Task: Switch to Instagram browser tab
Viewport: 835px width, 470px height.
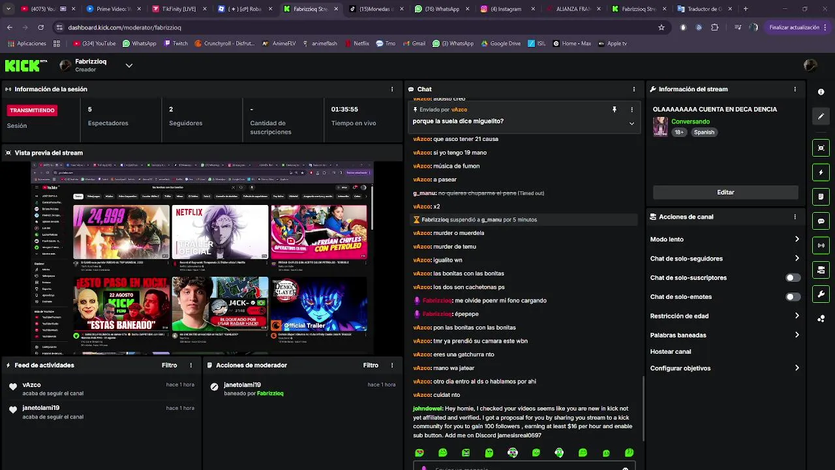Action: (x=506, y=9)
